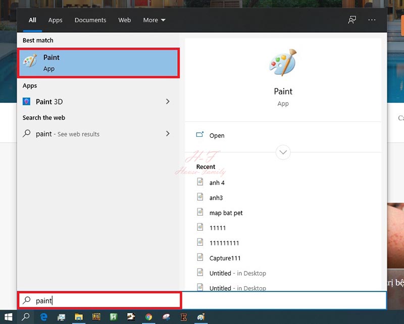Click the file icon next to anh 4
404x324 pixels.
coord(200,182)
